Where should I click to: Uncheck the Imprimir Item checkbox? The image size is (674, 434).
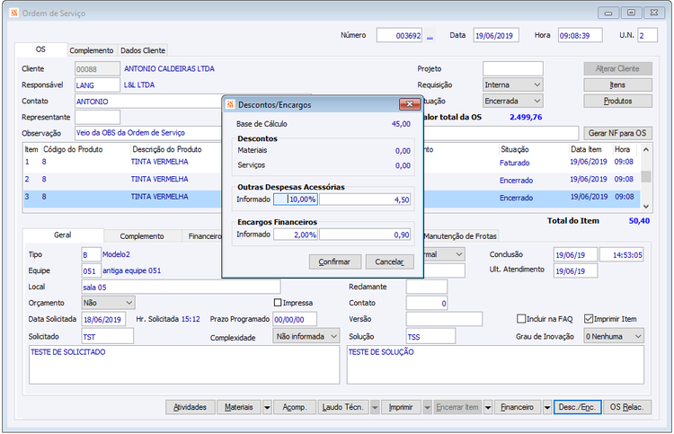tap(589, 319)
